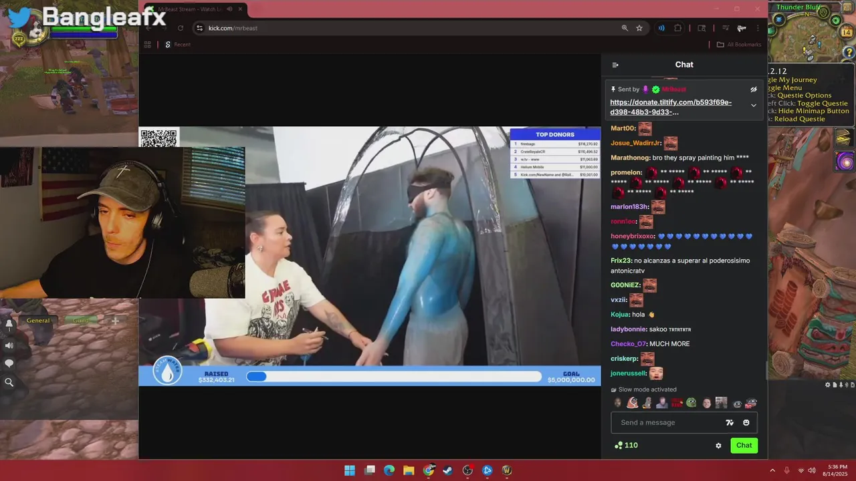The width and height of the screenshot is (856, 481).
Task: Click username Frix23 in chat
Action: point(621,261)
